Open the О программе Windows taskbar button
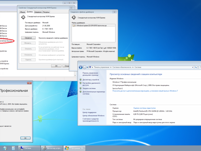The width and height of the screenshot is (201, 151). [x=74, y=148]
